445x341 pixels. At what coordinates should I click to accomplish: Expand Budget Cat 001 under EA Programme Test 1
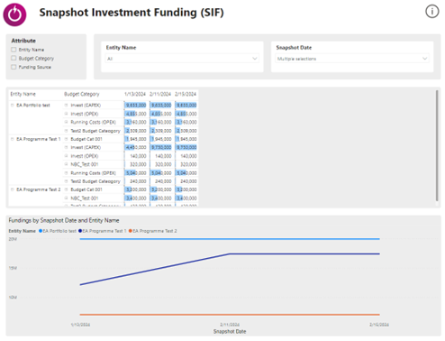(66, 139)
